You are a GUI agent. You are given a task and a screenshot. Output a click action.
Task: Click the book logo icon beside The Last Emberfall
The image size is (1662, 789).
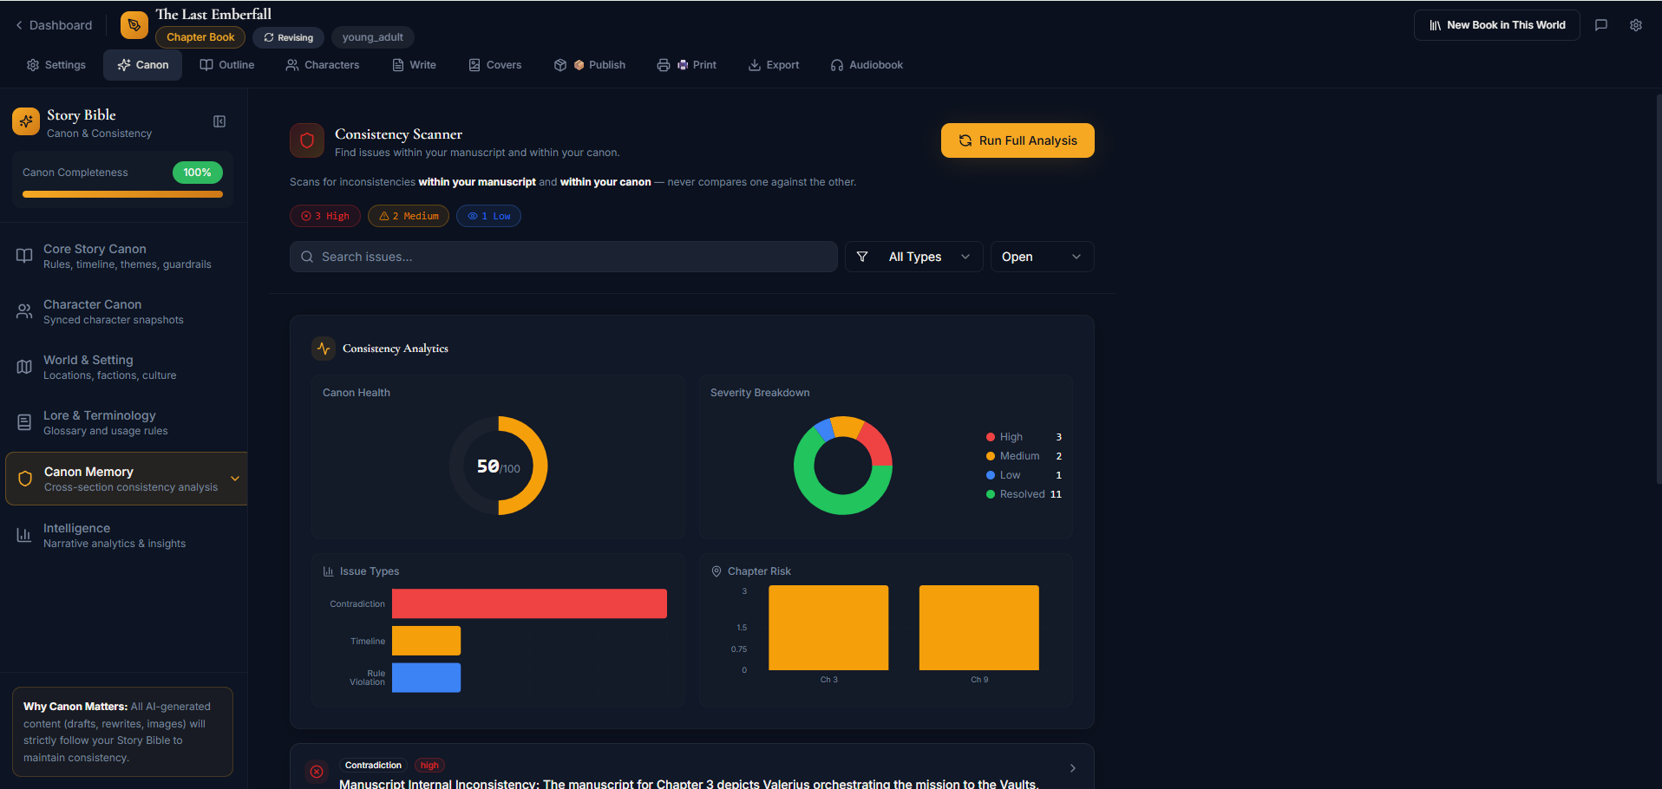[134, 25]
